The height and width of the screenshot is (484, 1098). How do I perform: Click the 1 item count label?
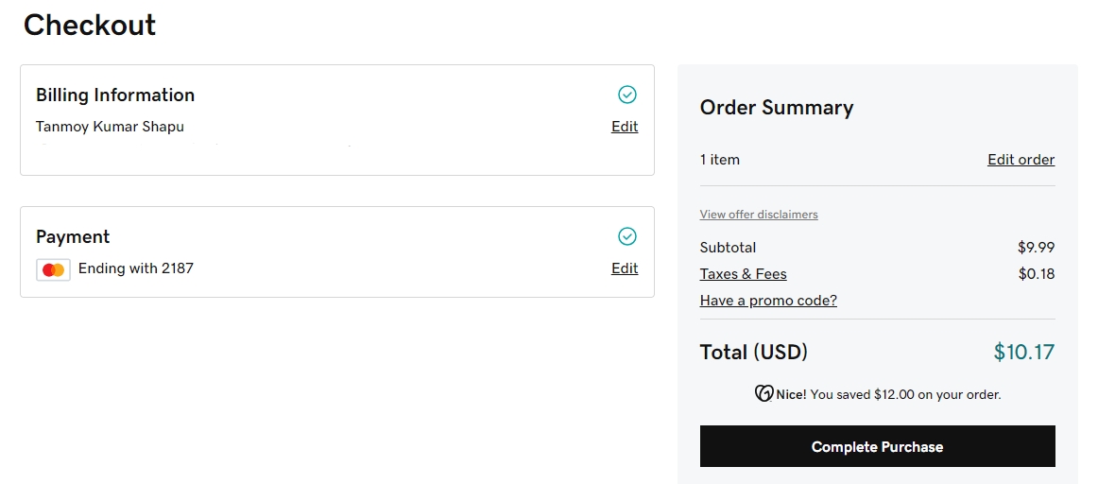[x=720, y=160]
